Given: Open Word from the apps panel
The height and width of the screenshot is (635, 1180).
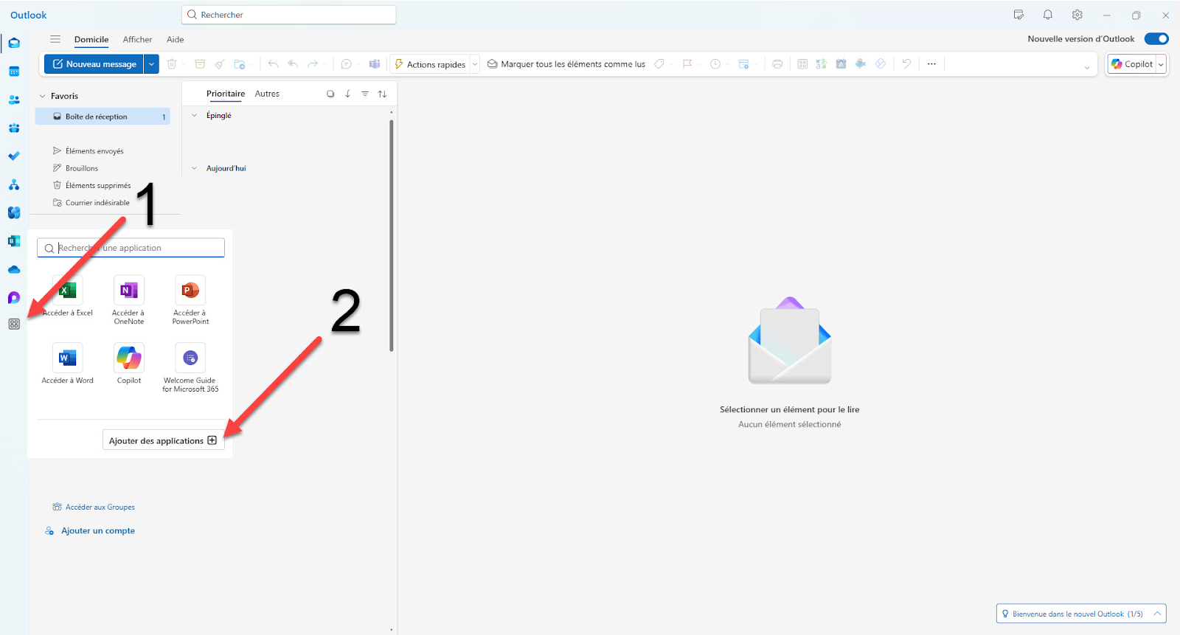Looking at the screenshot, I should (x=67, y=358).
